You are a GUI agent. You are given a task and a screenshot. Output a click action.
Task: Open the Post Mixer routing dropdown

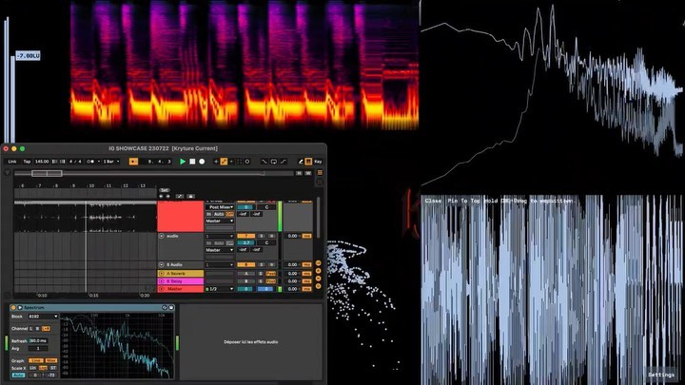pos(219,206)
